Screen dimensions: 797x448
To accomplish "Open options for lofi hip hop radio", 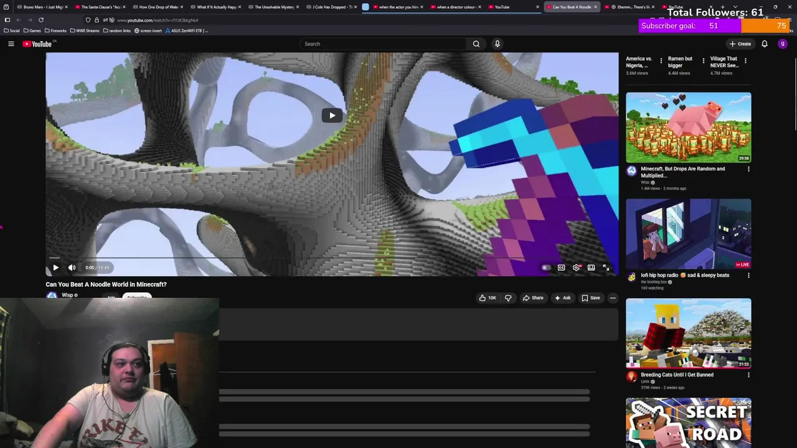I will [748, 275].
